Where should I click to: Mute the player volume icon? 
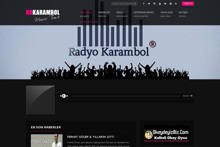click(191, 96)
